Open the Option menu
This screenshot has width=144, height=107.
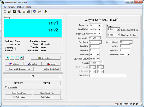tap(20, 7)
